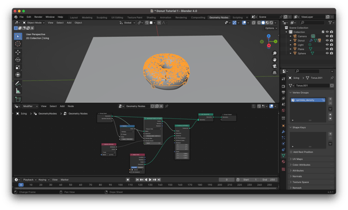Hide the Donut object in outliner
Image resolution: width=348 pixels, height=210 pixels.
coord(327,40)
